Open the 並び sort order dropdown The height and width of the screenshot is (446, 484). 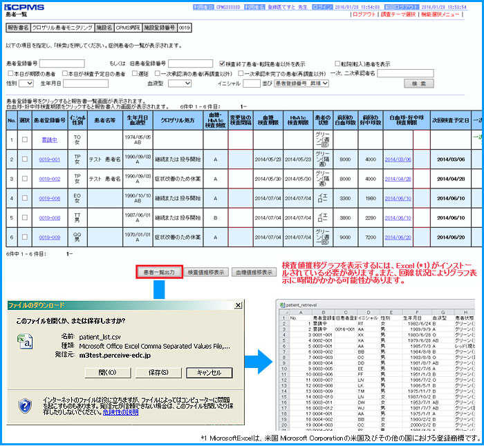click(299, 84)
